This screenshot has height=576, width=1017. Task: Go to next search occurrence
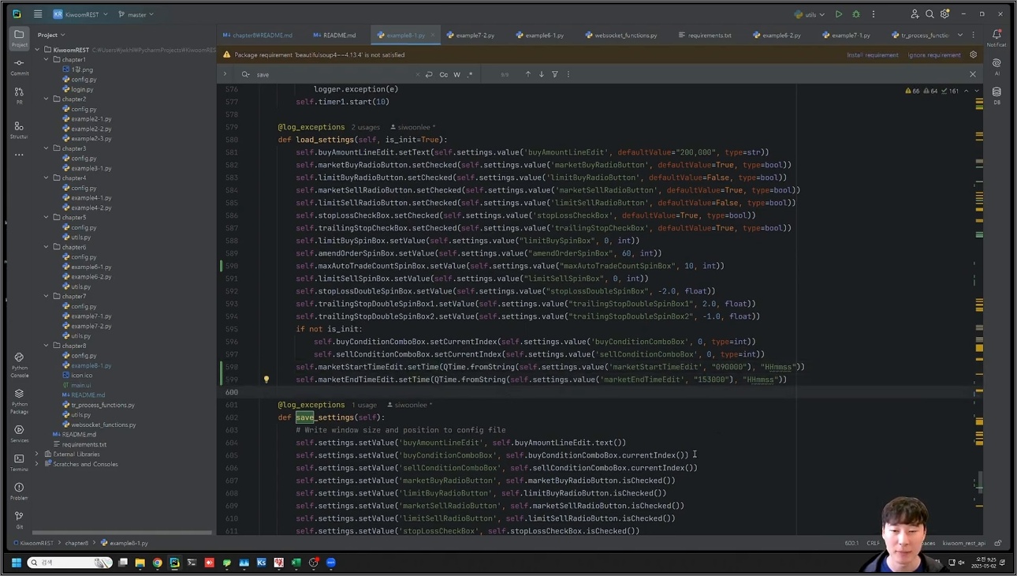(542, 74)
